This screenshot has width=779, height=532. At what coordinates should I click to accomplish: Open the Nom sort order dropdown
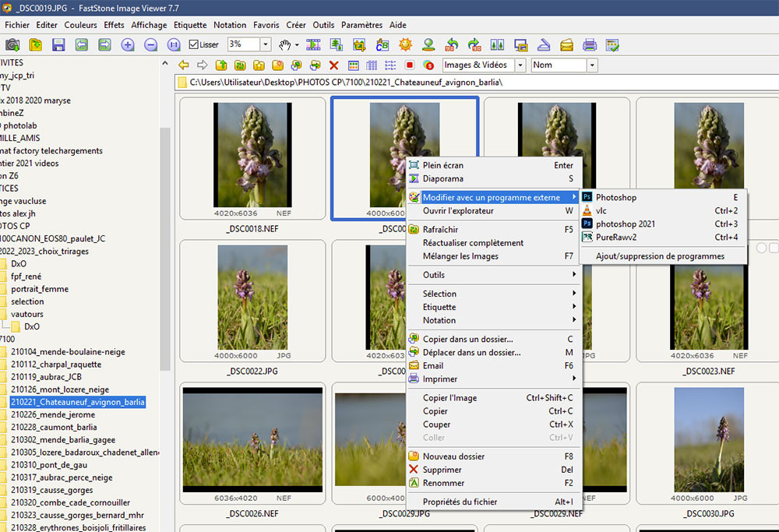(592, 65)
